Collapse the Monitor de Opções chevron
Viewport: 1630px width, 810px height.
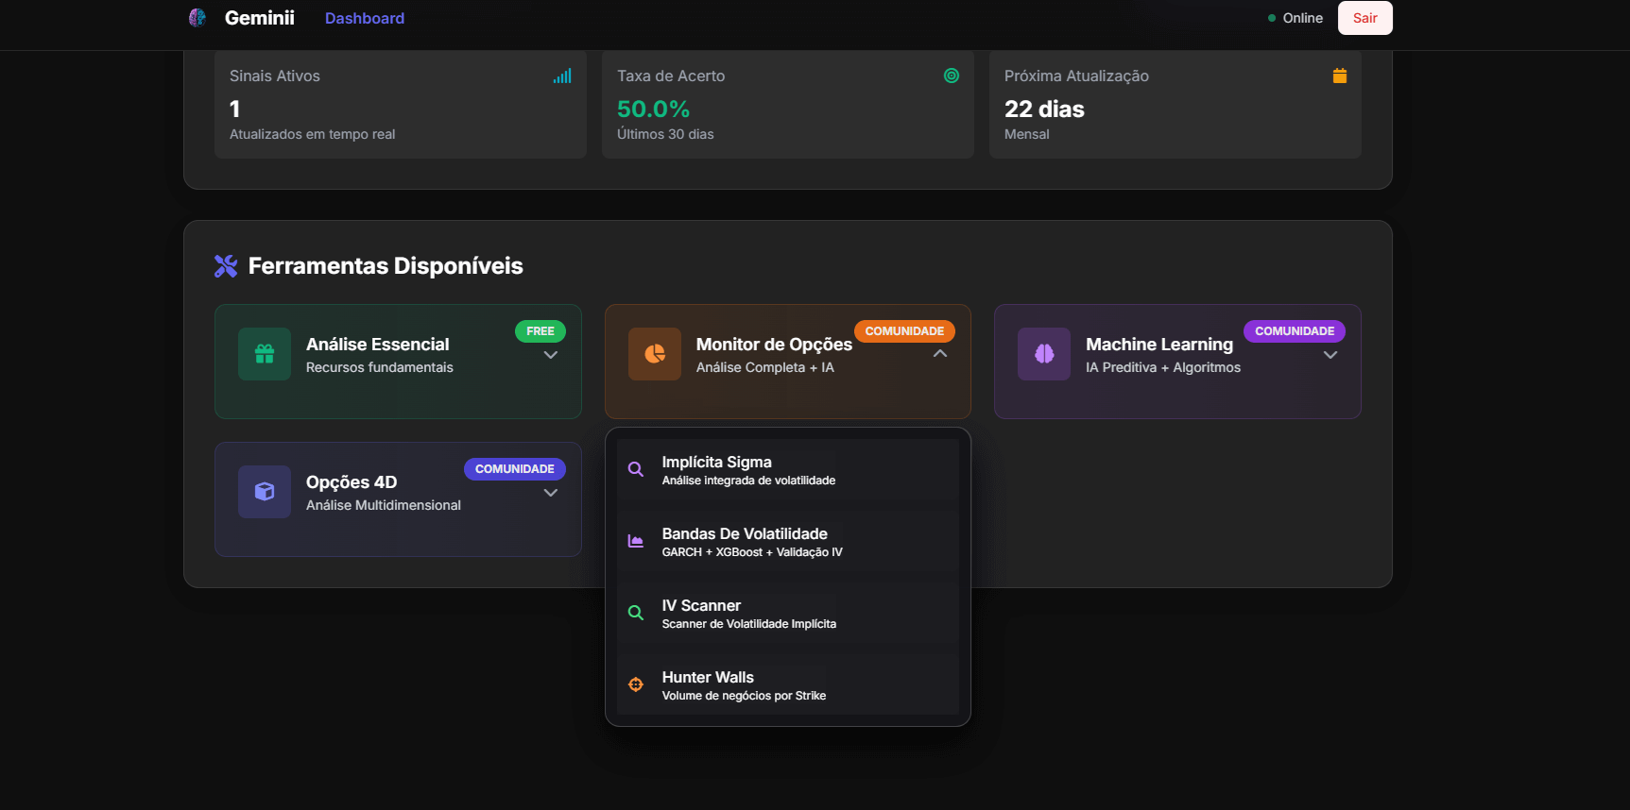tap(940, 354)
